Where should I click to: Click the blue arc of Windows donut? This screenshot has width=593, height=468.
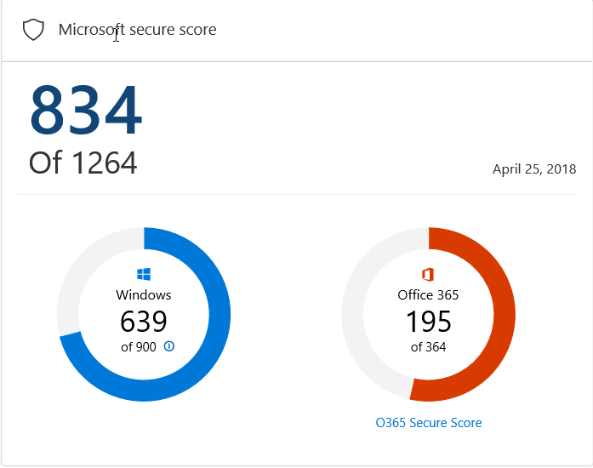[218, 315]
